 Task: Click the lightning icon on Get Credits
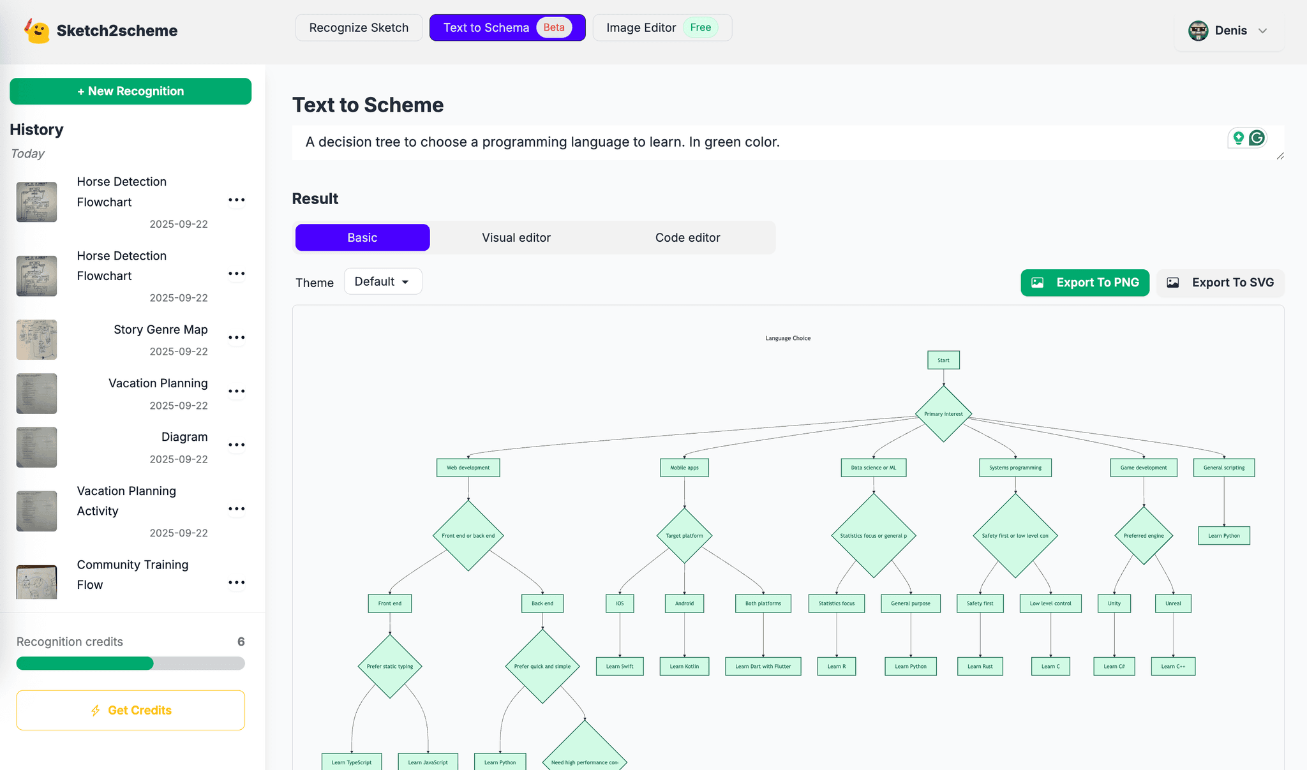point(96,710)
